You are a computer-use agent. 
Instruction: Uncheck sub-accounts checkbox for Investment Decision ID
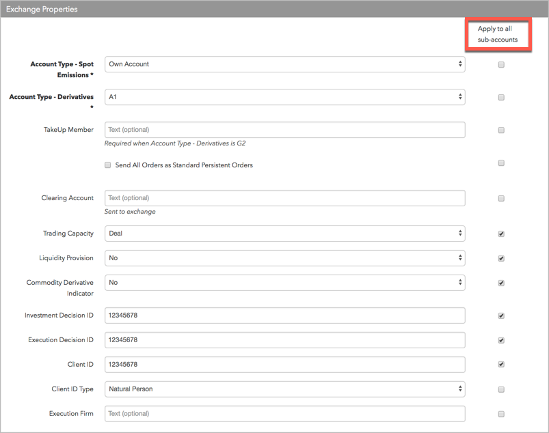501,316
